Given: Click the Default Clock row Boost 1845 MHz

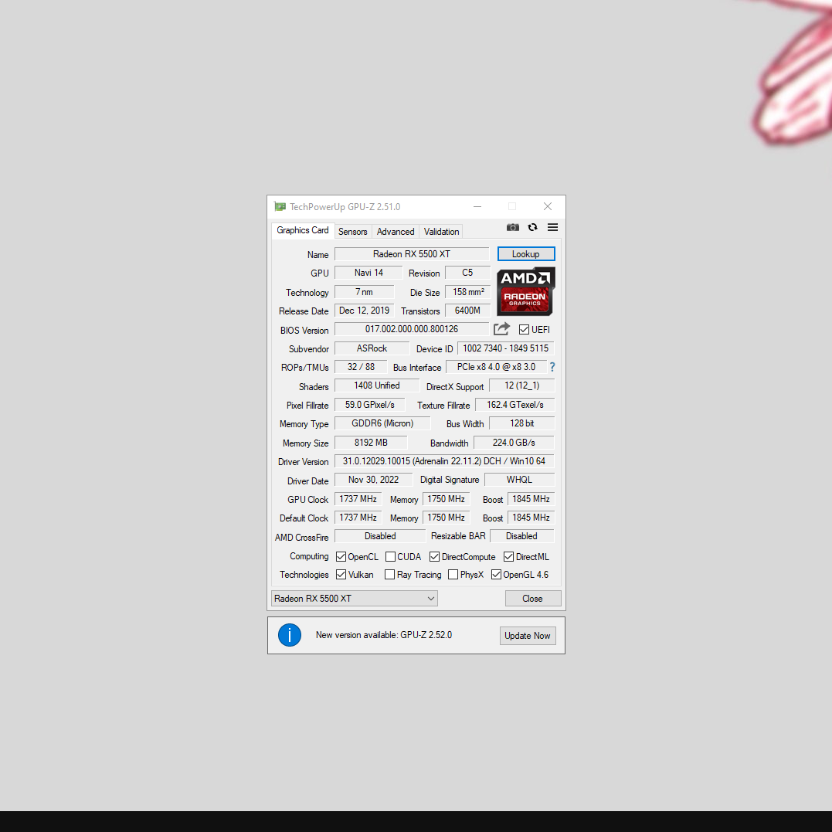Looking at the screenshot, I should (531, 518).
